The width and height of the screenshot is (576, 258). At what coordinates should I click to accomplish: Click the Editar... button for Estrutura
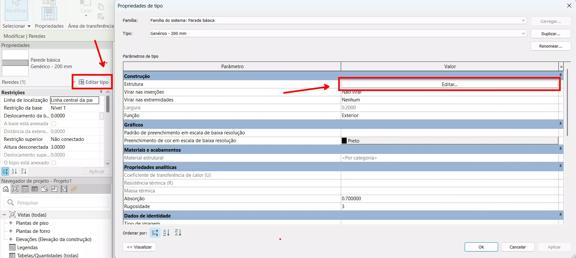[x=449, y=84]
